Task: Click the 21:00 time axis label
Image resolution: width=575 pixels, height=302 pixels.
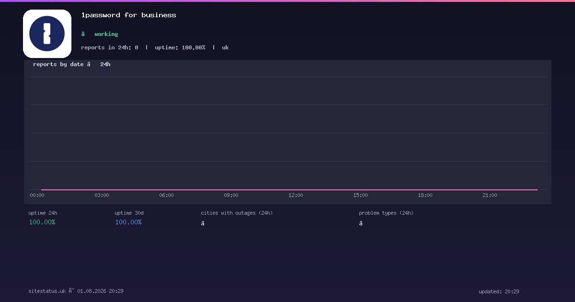Action: [x=490, y=195]
